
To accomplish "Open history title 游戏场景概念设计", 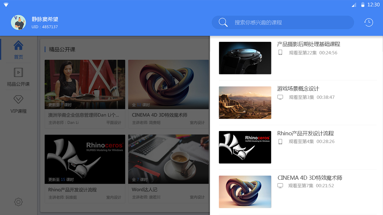I will [x=298, y=89].
